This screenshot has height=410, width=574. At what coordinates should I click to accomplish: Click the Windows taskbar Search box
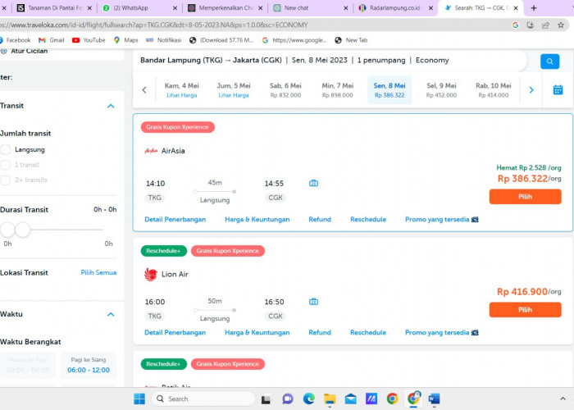tap(203, 399)
